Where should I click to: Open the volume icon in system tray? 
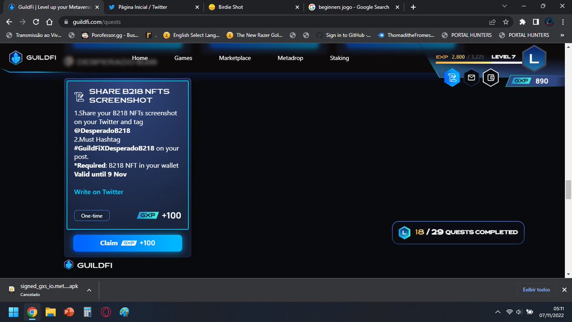click(519, 312)
